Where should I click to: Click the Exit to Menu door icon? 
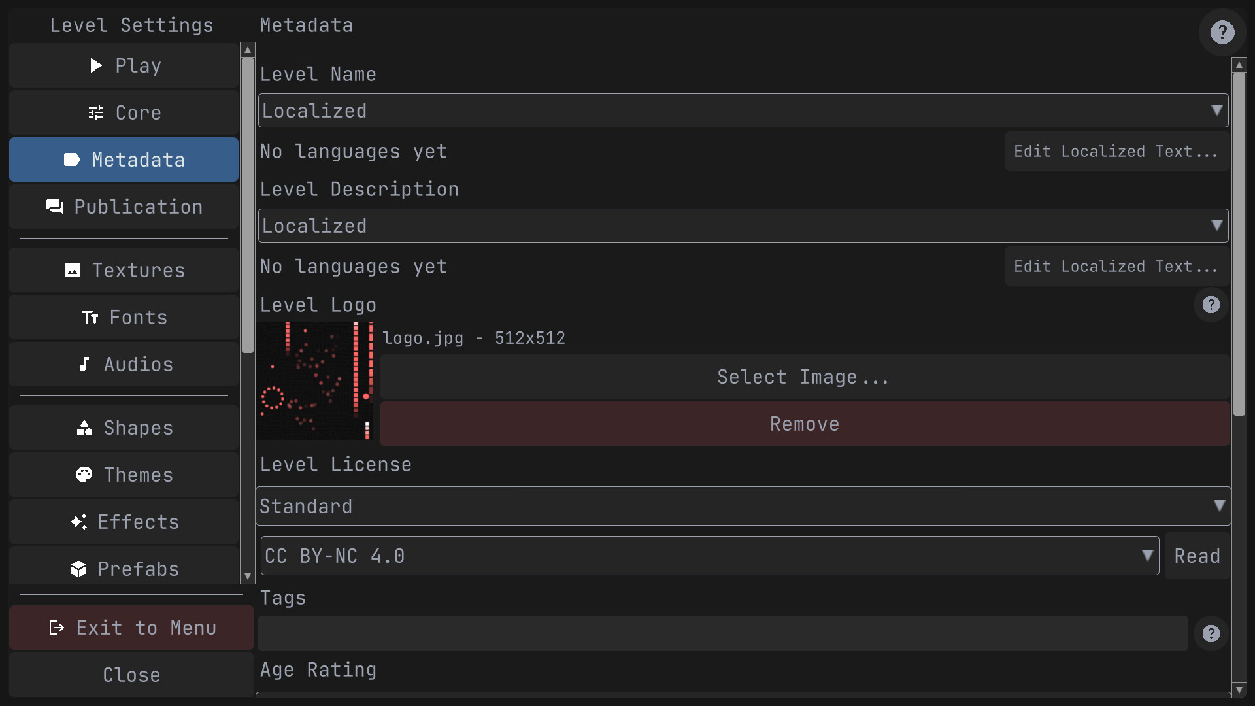point(57,628)
